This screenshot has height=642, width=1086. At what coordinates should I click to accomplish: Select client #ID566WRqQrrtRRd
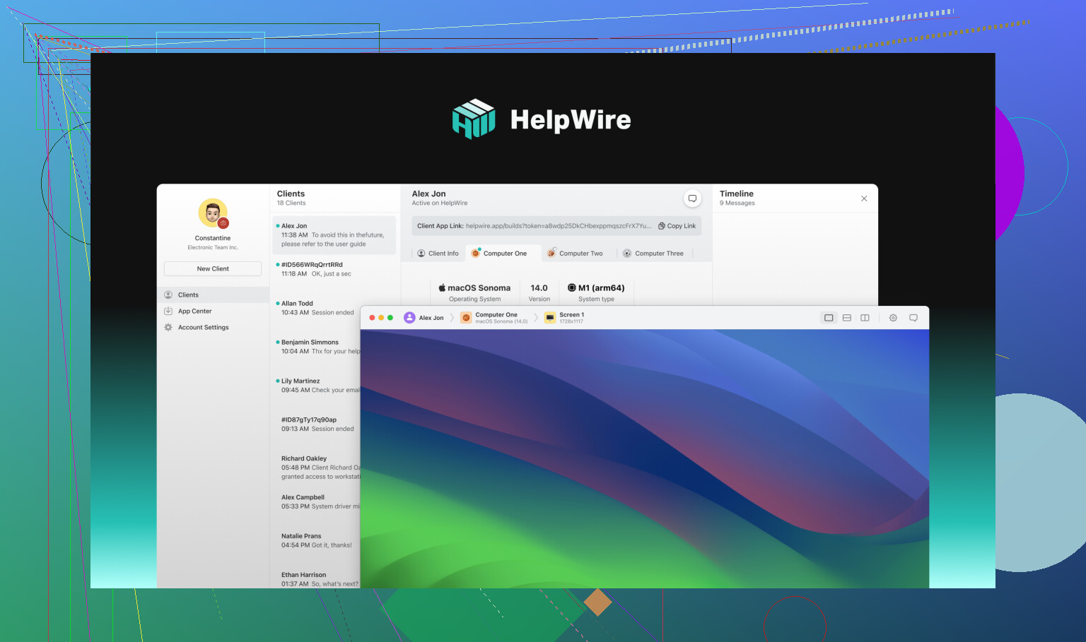pos(334,269)
